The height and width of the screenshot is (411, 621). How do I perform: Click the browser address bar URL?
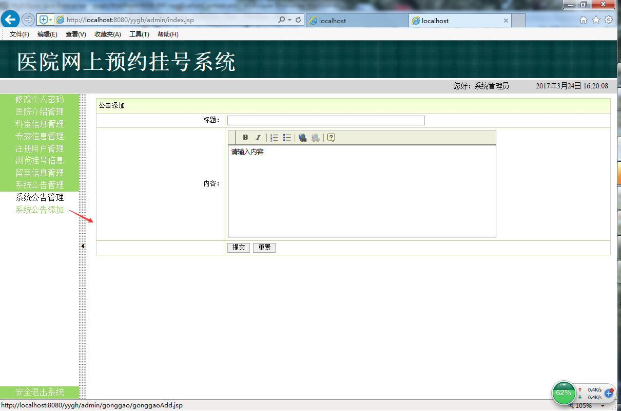[130, 20]
